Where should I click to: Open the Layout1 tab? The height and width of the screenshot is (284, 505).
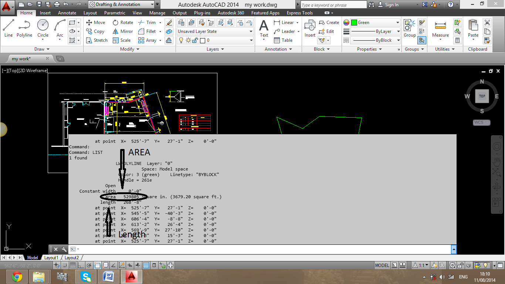pyautogui.click(x=51, y=257)
